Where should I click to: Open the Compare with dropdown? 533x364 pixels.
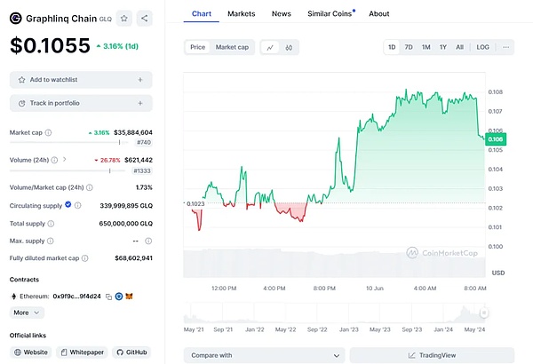coord(264,355)
